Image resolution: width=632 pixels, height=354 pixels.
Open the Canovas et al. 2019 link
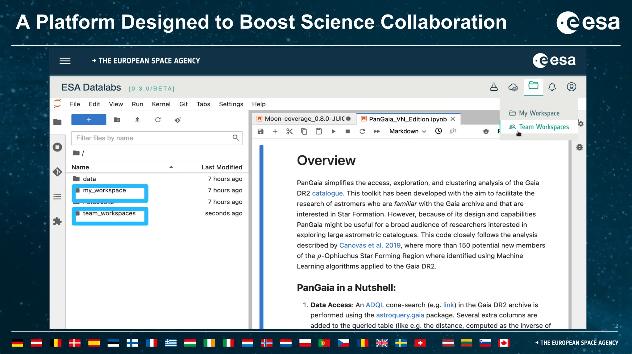coord(370,245)
